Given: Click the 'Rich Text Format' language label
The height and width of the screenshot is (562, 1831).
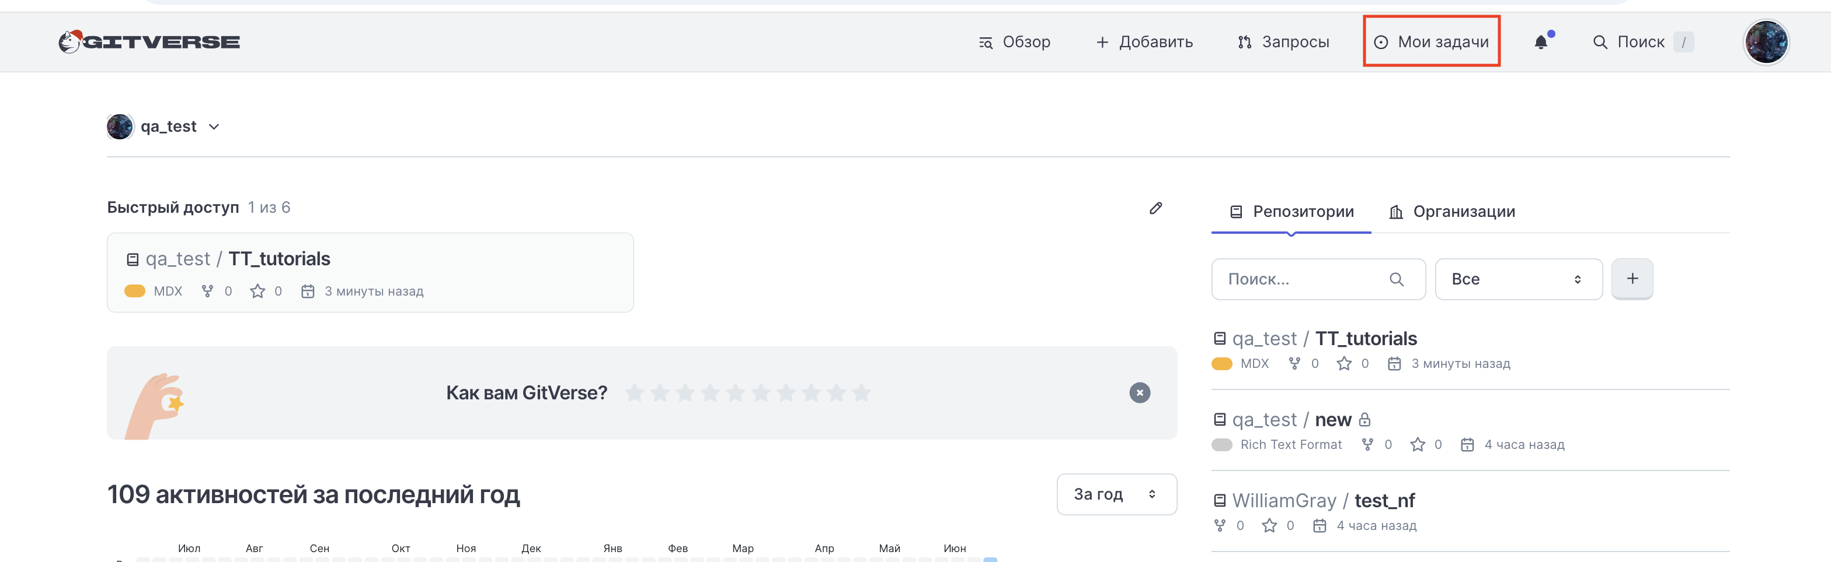Looking at the screenshot, I should (x=1291, y=444).
